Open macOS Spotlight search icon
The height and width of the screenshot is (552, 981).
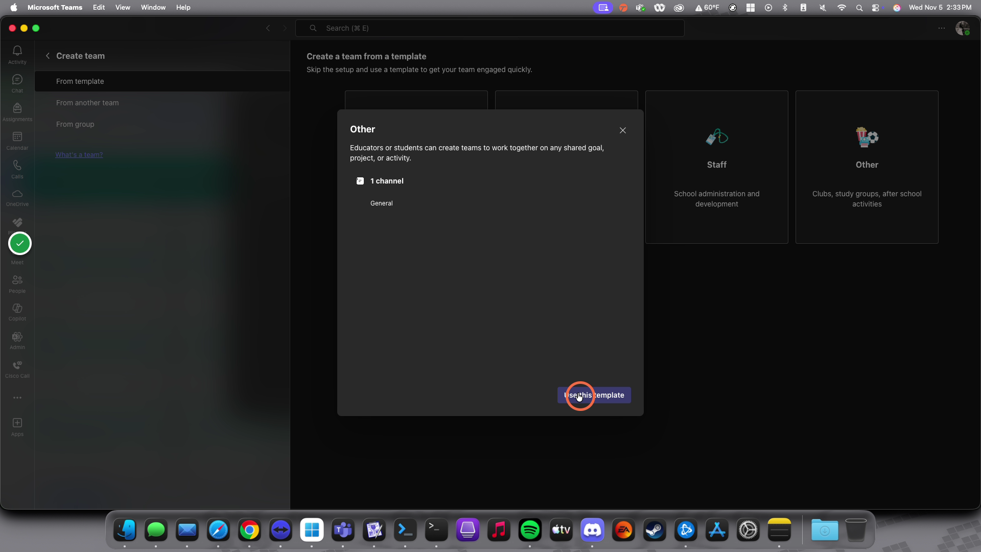click(859, 8)
